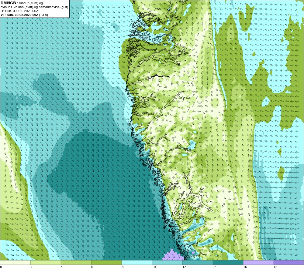304x269 pixels.
Task: Click the purple high-wind patch at the southern tip
Action: [173, 255]
